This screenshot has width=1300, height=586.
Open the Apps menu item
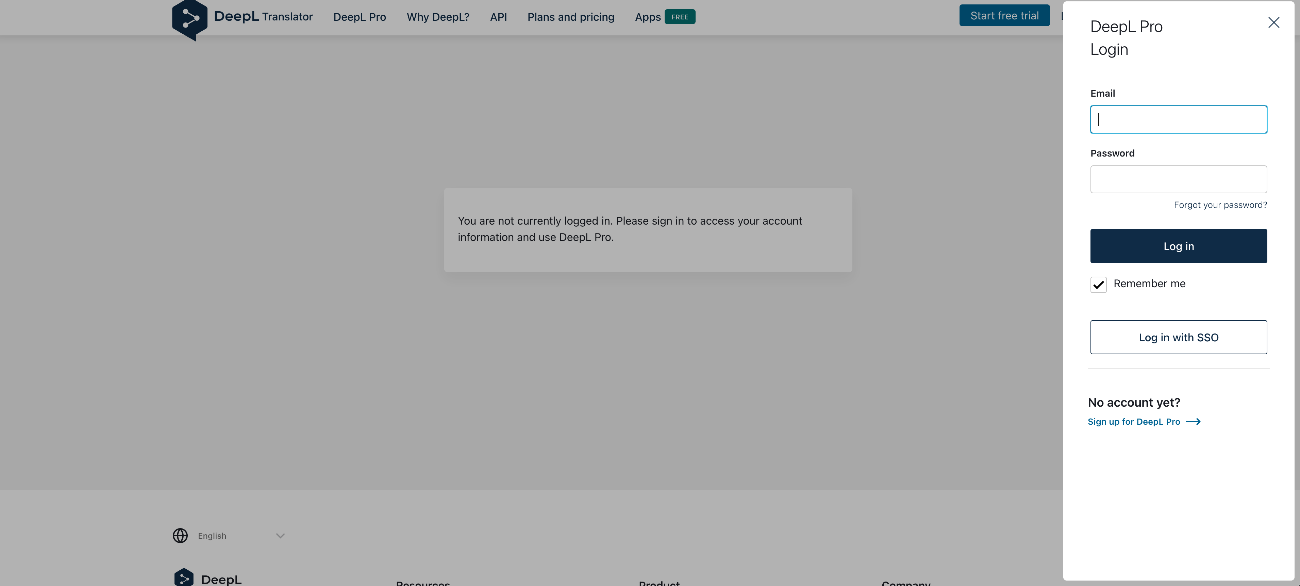pyautogui.click(x=648, y=17)
